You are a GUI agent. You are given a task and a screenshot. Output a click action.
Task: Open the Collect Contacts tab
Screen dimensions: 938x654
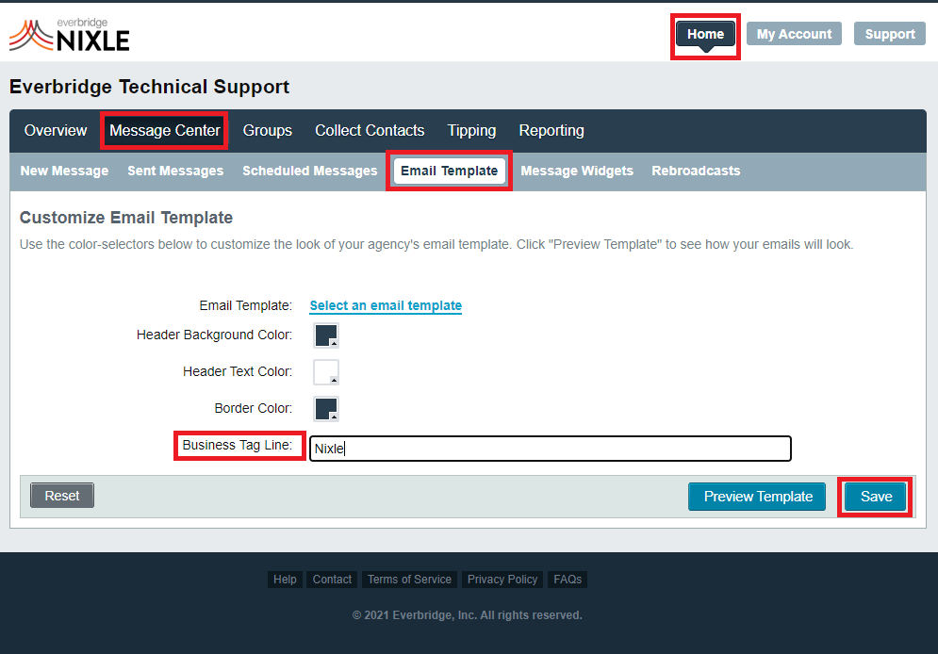(370, 130)
